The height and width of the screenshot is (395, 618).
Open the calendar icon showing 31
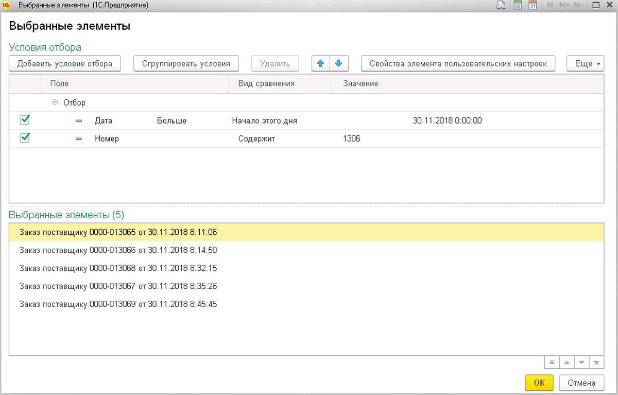tap(533, 6)
